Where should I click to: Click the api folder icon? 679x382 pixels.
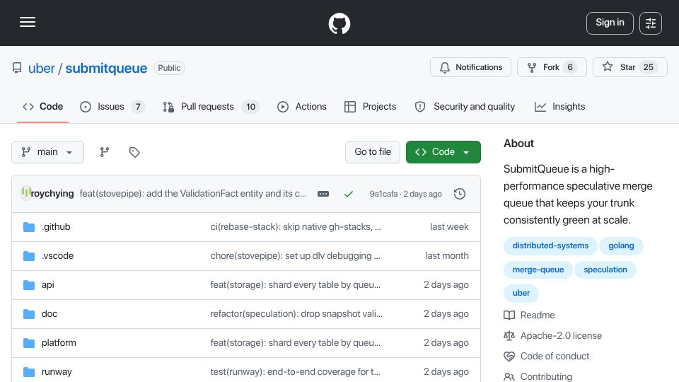click(x=29, y=285)
